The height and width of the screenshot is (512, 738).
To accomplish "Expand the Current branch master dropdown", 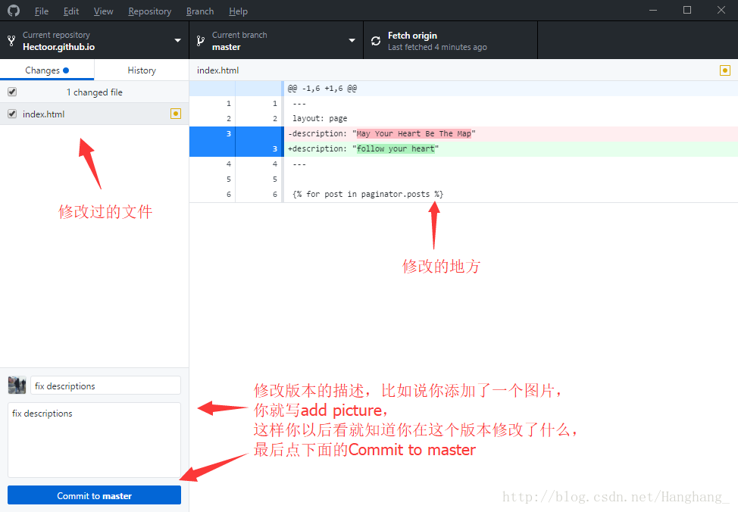I will [x=352, y=40].
